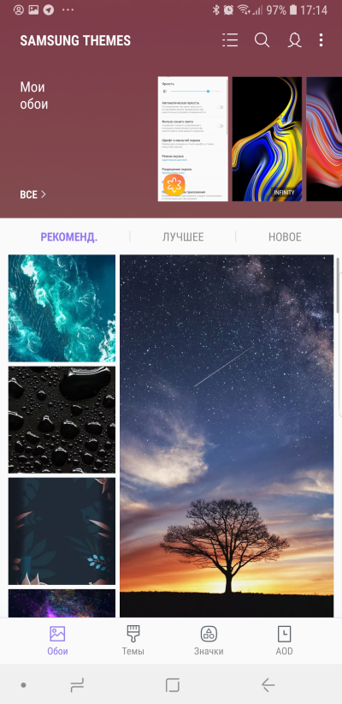Select the black water droplets wallpaper
Image resolution: width=342 pixels, height=704 pixels.
coord(62,420)
